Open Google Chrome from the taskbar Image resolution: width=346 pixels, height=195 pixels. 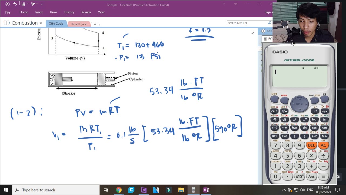coord(119,190)
